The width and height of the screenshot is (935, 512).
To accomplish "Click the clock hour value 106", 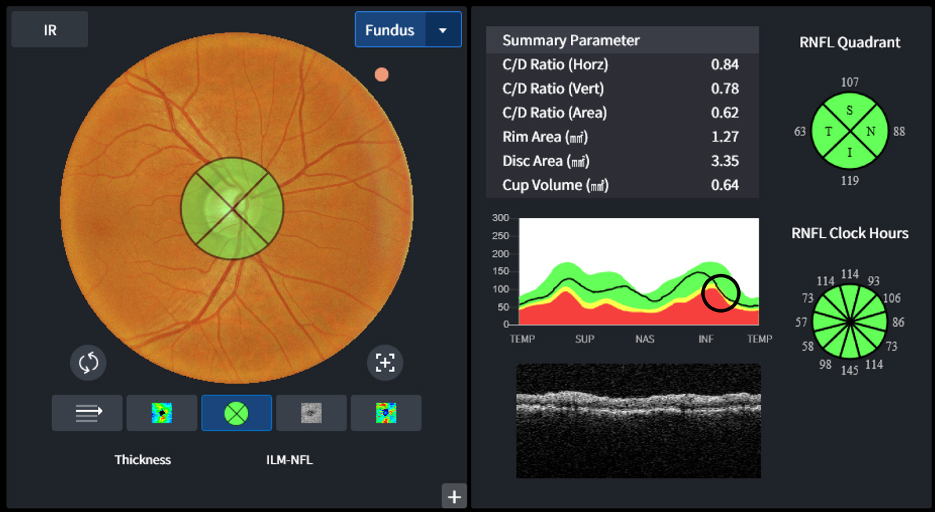I will 892,299.
